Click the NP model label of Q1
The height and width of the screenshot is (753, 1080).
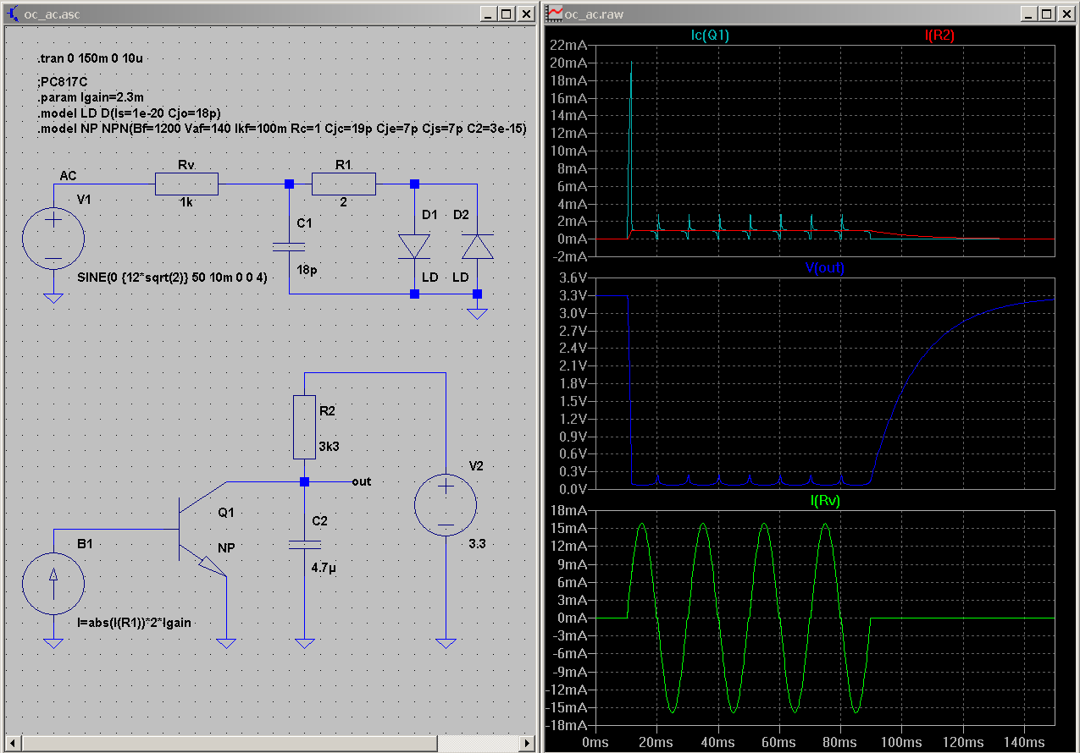pyautogui.click(x=226, y=547)
